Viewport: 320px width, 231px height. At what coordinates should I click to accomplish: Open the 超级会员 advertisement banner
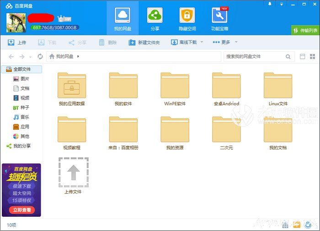pos(21,190)
